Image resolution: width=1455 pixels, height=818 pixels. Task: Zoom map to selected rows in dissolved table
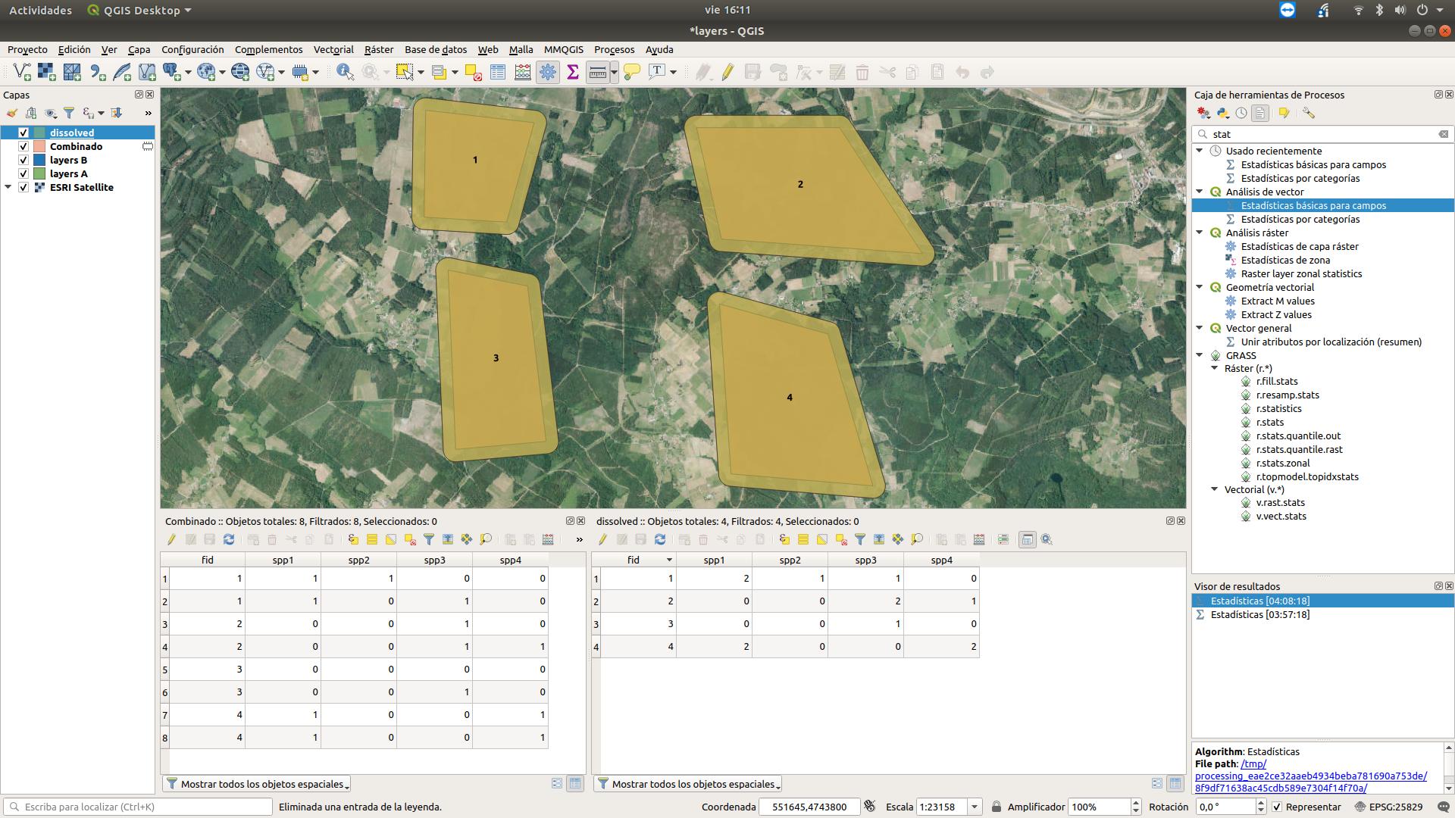917,539
